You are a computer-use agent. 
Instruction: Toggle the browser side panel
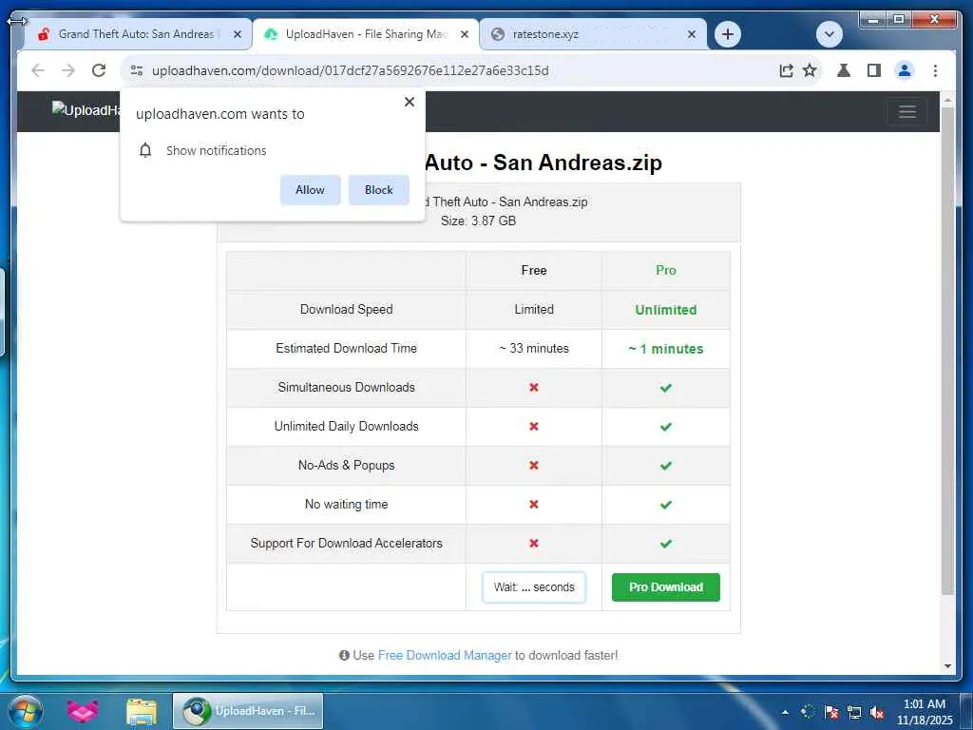[874, 70]
